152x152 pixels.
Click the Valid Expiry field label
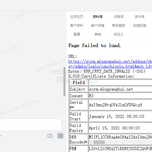pyautogui.click(x=76, y=128)
